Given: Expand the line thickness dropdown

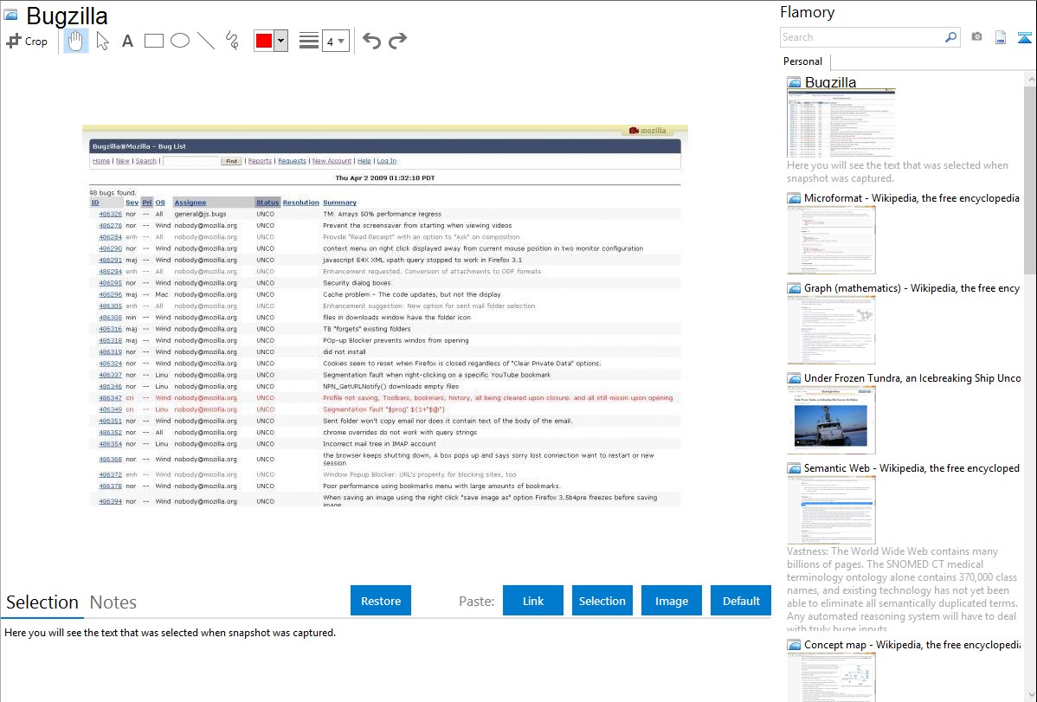Looking at the screenshot, I should coord(336,41).
